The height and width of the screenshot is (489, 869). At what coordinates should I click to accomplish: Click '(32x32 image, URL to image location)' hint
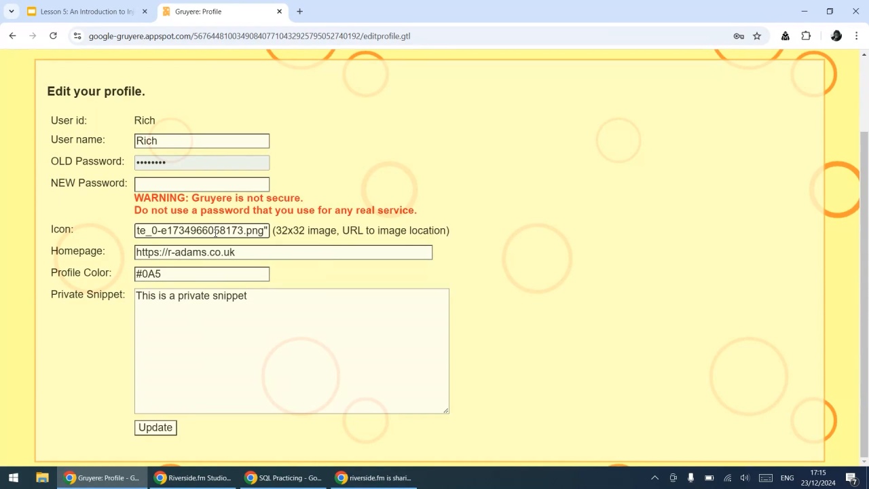coord(360,230)
